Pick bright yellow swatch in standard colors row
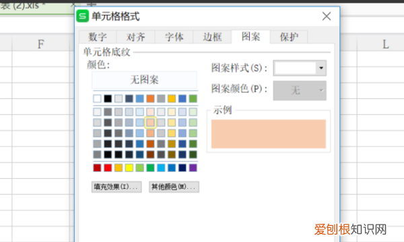The image size is (404, 242). coord(129,167)
